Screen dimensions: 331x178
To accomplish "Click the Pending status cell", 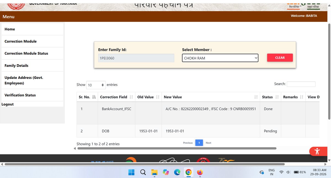I will pos(270,131).
